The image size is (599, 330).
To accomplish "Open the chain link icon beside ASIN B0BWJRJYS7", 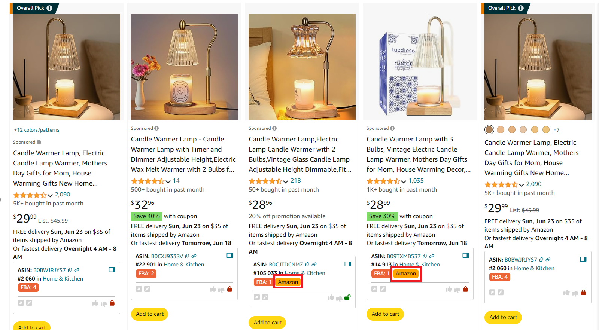I will pos(77,270).
